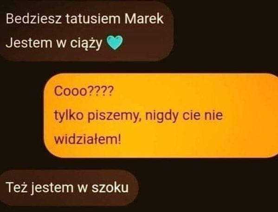This screenshot has height=212, width=278.
Task: Click the word 'ciąży' beside the heart
Action: [86, 44]
